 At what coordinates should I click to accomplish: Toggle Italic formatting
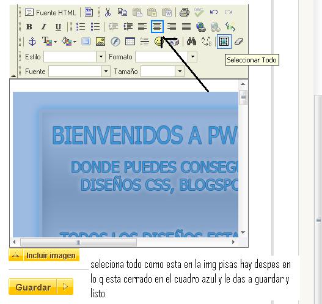[x=43, y=27]
